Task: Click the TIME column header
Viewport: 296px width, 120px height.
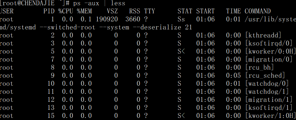Action: click(x=234, y=11)
